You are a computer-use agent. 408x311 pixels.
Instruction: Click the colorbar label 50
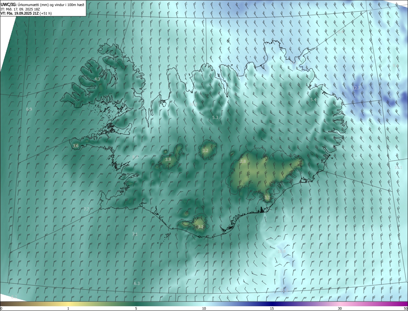click(x=405, y=309)
